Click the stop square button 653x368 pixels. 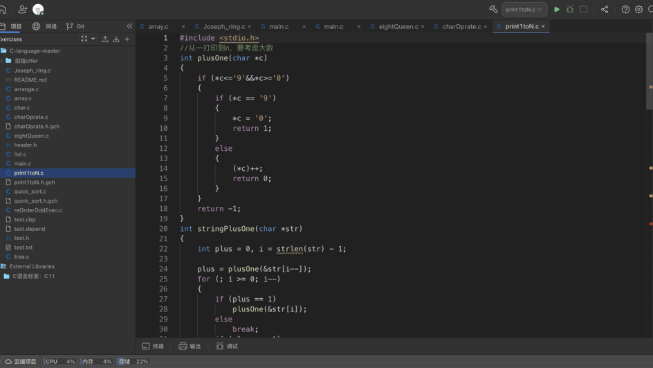coord(584,9)
